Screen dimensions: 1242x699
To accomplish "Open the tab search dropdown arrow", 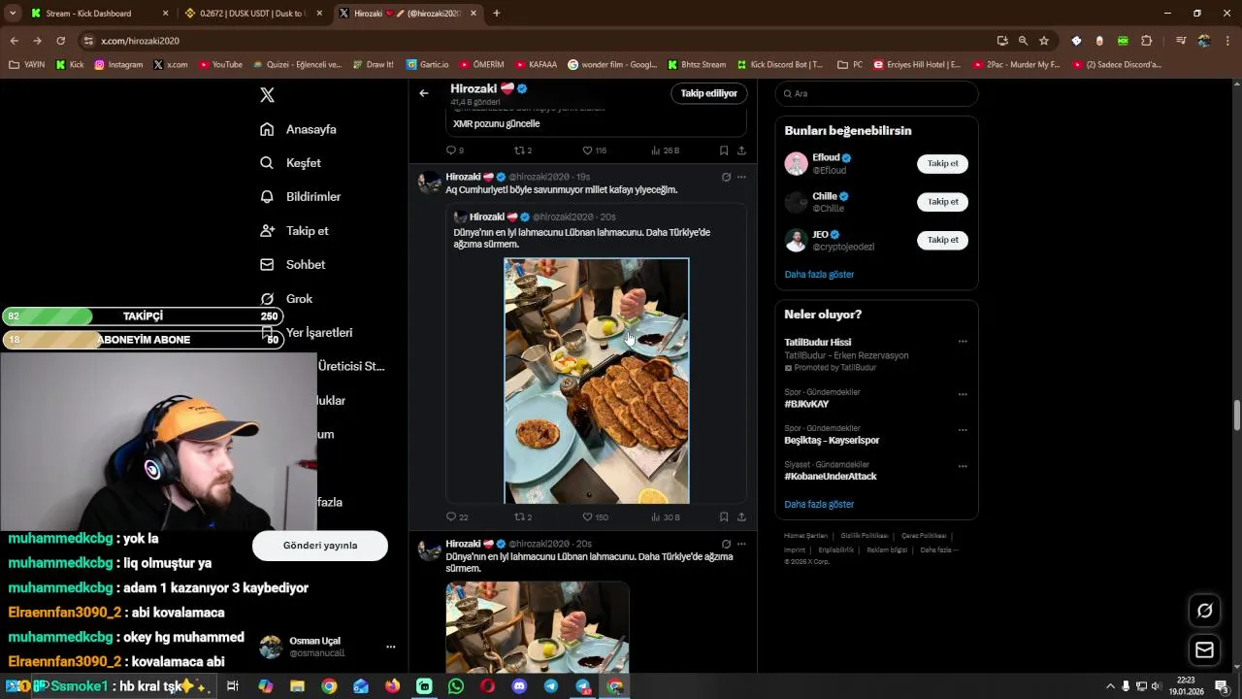I will [13, 14].
